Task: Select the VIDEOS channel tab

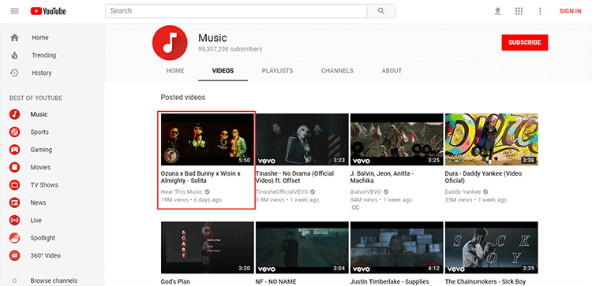Action: pyautogui.click(x=223, y=70)
